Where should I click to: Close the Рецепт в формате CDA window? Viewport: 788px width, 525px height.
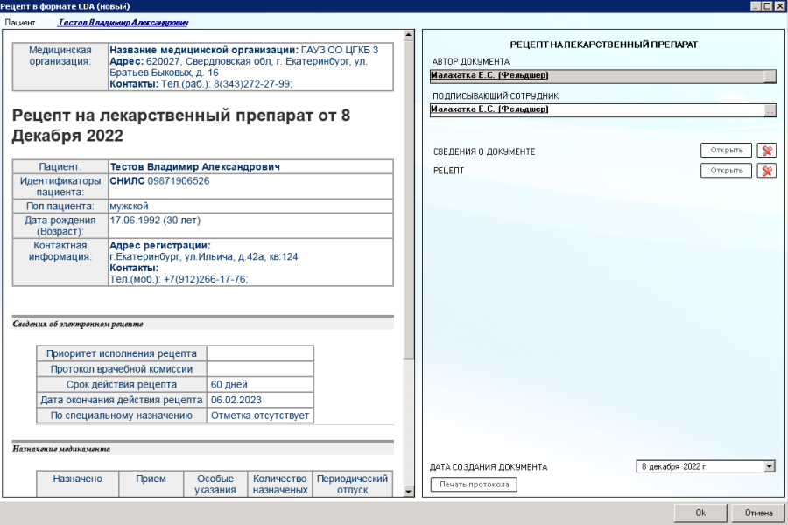tap(779, 6)
